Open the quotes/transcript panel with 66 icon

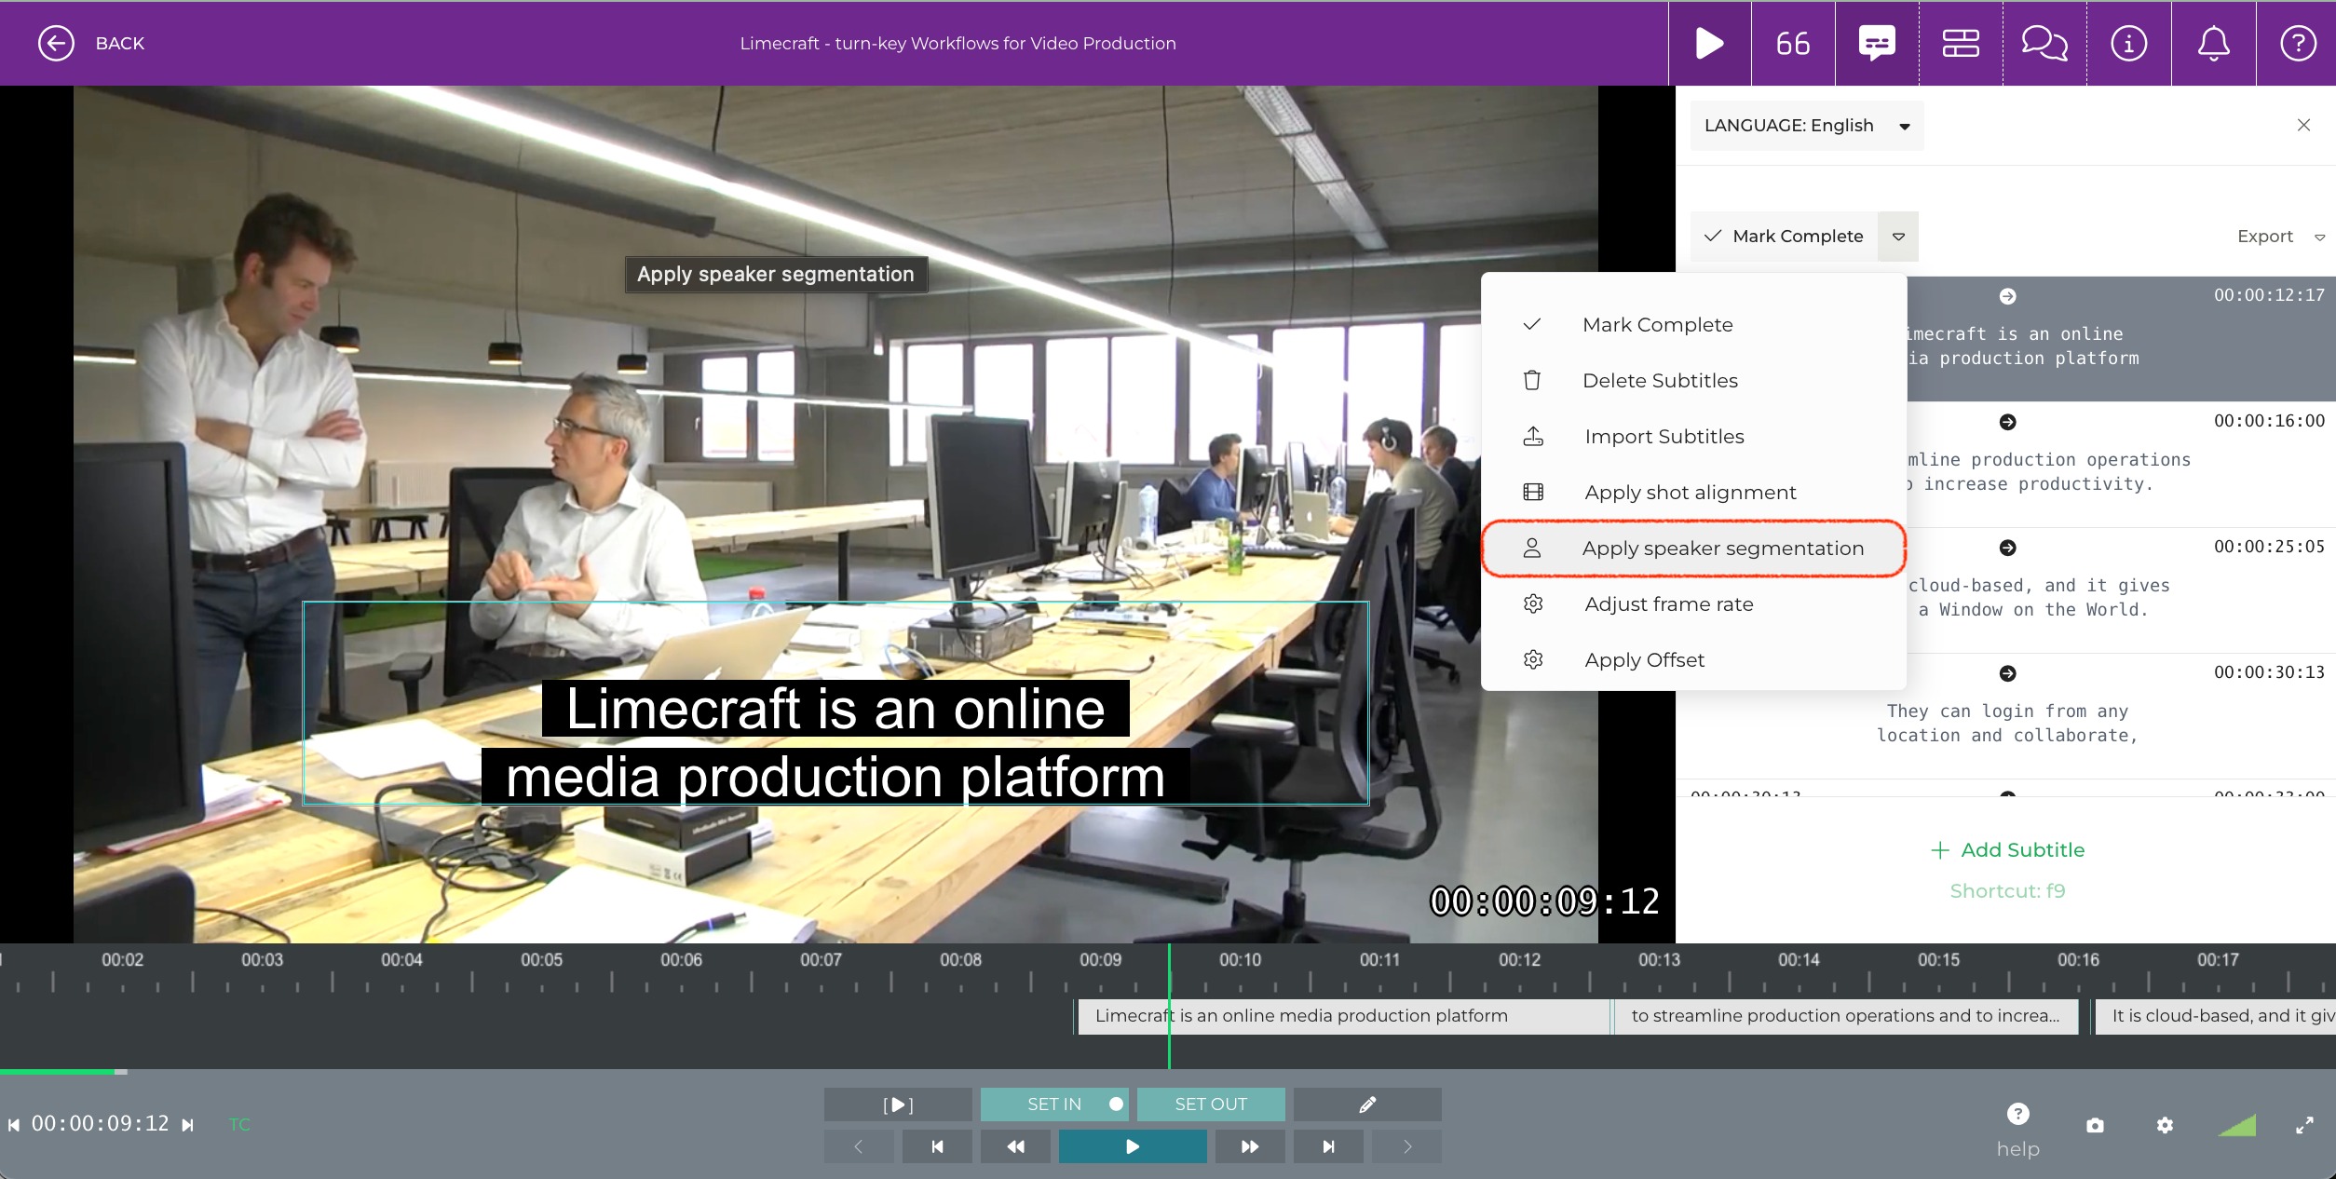(1790, 43)
